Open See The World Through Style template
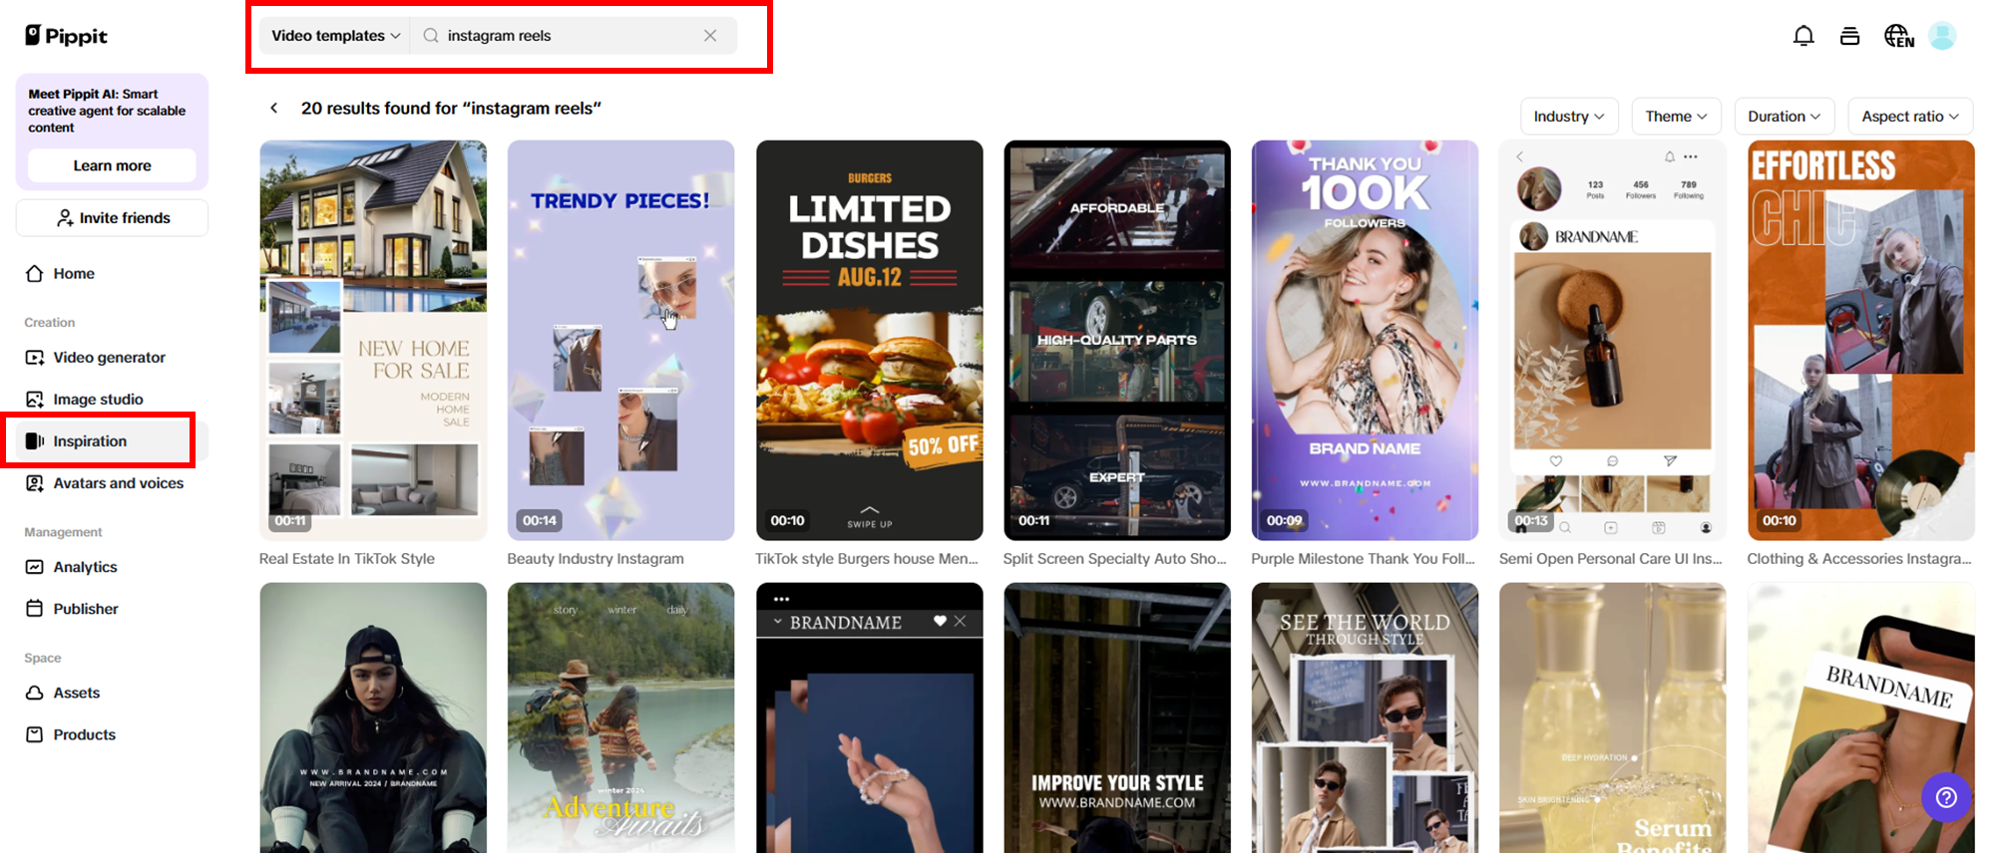This screenshot has width=1998, height=853. tap(1365, 717)
